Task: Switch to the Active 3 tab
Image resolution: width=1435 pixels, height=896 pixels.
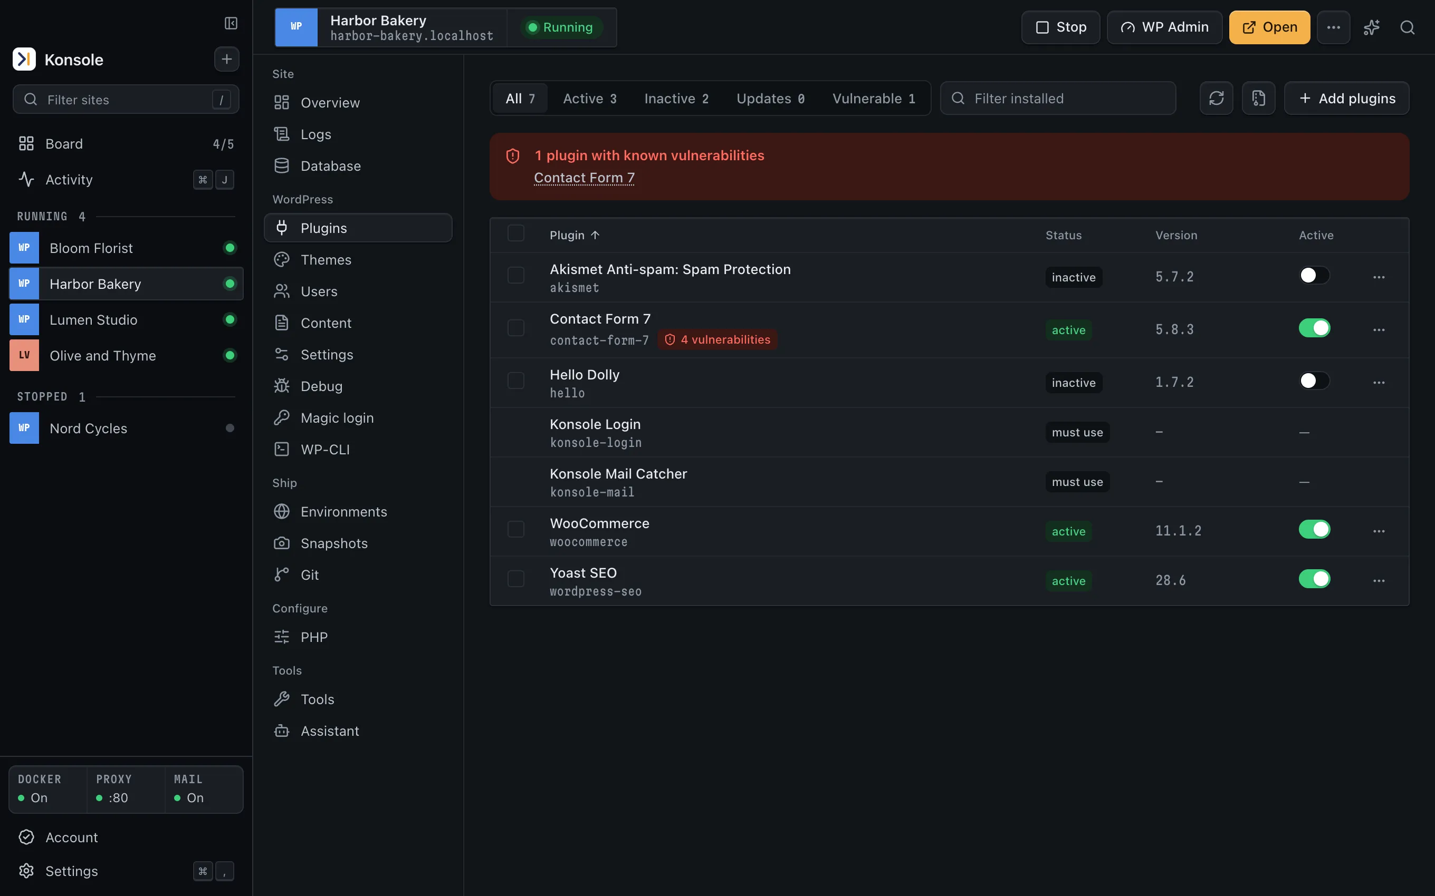Action: pyautogui.click(x=589, y=99)
